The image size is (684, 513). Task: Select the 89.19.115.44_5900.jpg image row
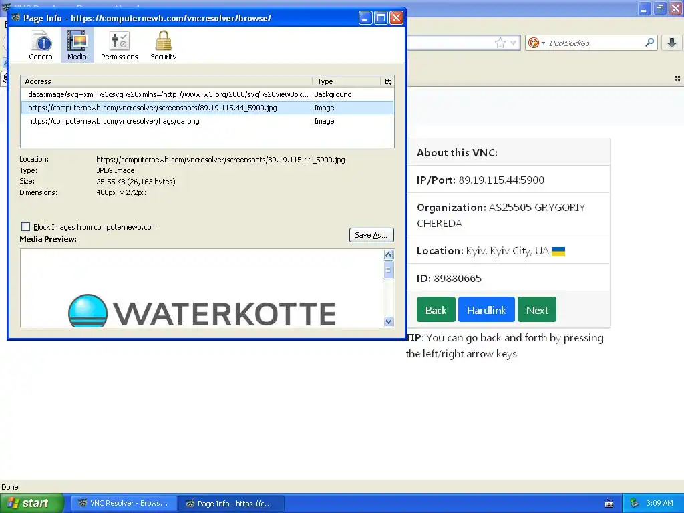point(207,108)
